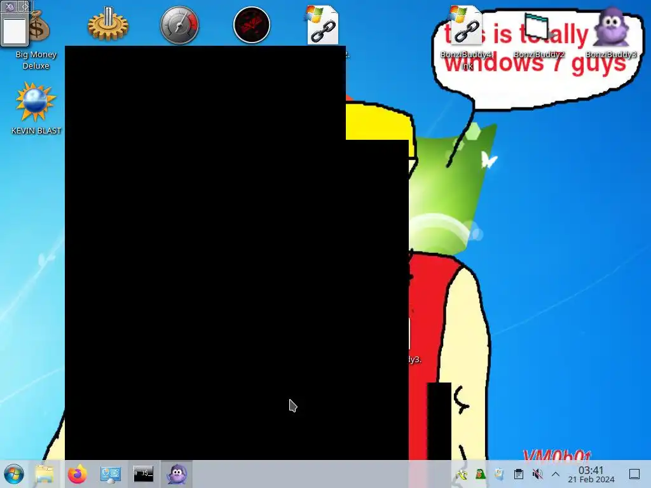The height and width of the screenshot is (488, 651).
Task: Click the banana tray icon
Action: [x=462, y=474]
